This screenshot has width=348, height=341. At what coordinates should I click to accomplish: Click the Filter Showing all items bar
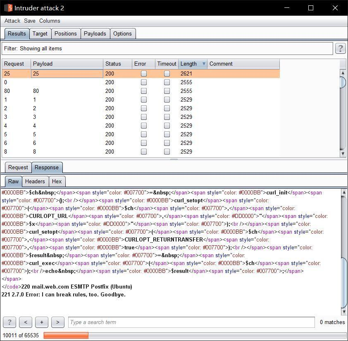[x=165, y=48]
